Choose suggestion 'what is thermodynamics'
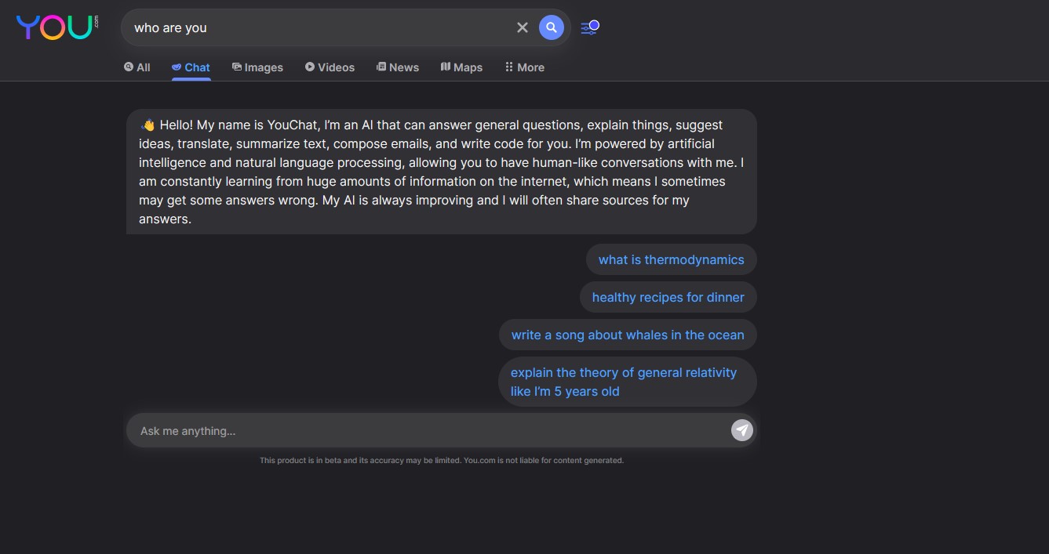 (x=672, y=260)
